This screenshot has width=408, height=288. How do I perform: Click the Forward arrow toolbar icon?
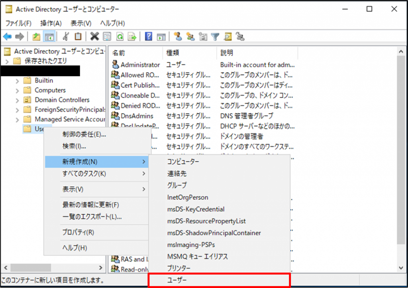coord(20,37)
